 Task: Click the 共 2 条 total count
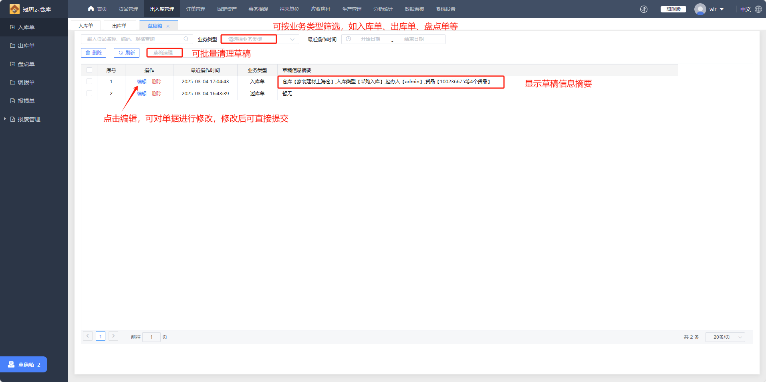[691, 337]
